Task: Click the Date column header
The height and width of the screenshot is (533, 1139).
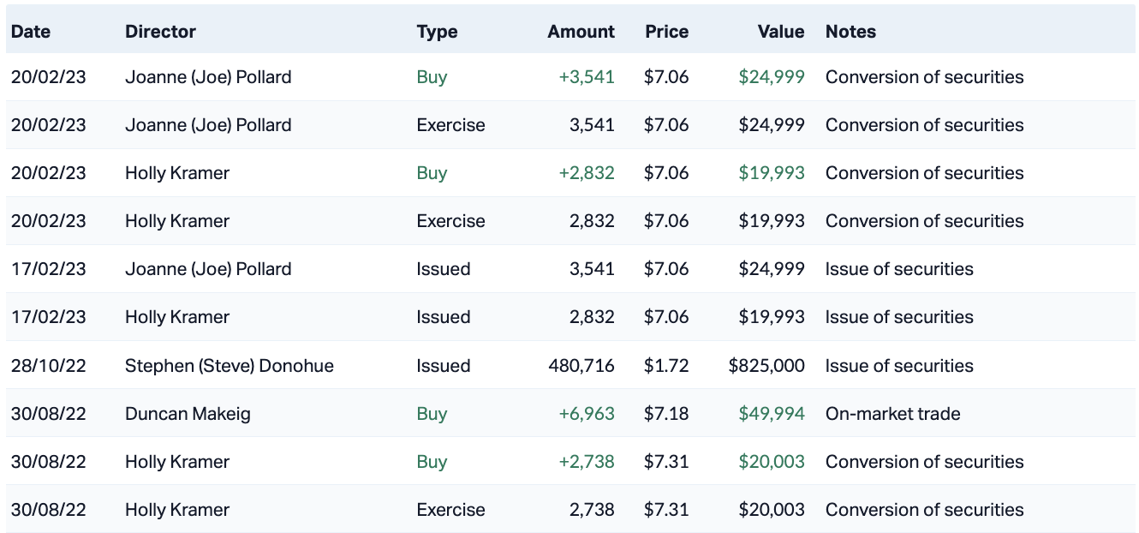Action: [31, 32]
